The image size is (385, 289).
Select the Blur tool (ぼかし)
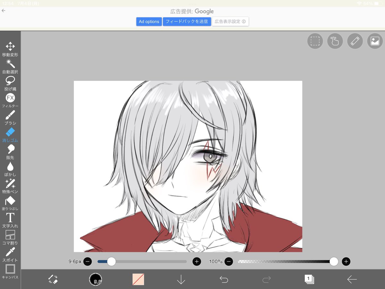(x=10, y=169)
